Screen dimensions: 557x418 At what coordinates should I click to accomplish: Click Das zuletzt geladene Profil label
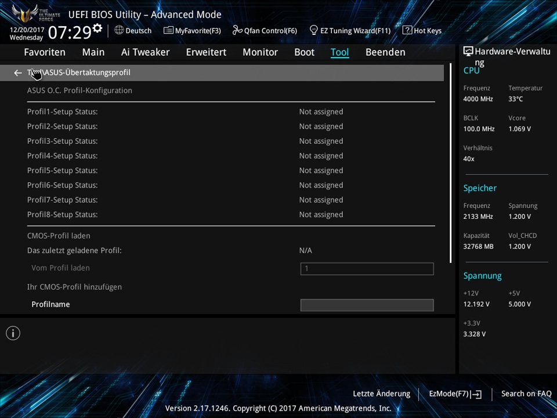(75, 251)
